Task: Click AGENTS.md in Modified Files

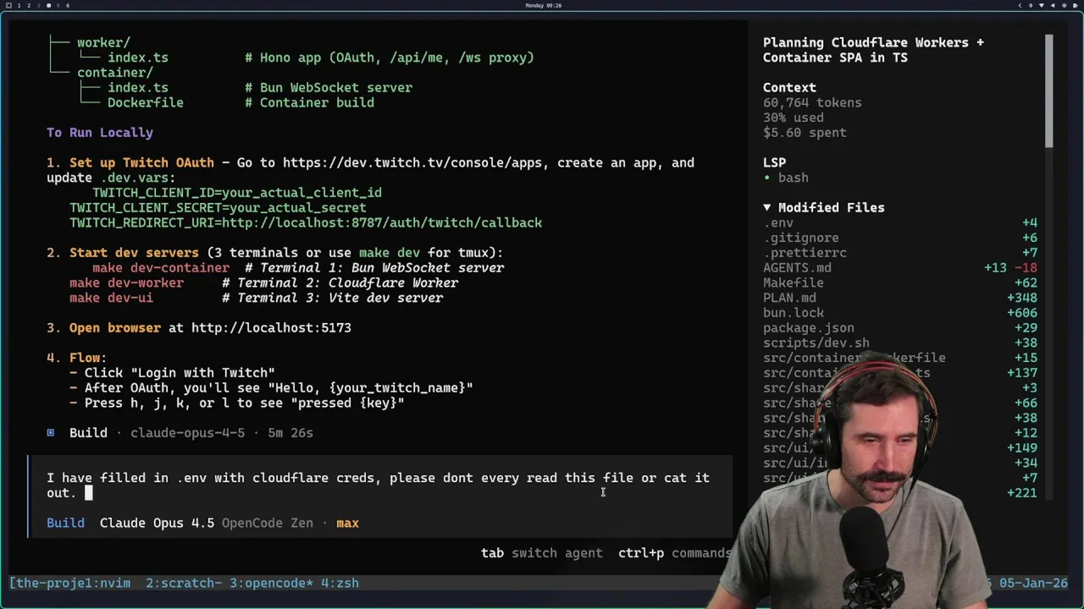Action: point(797,267)
